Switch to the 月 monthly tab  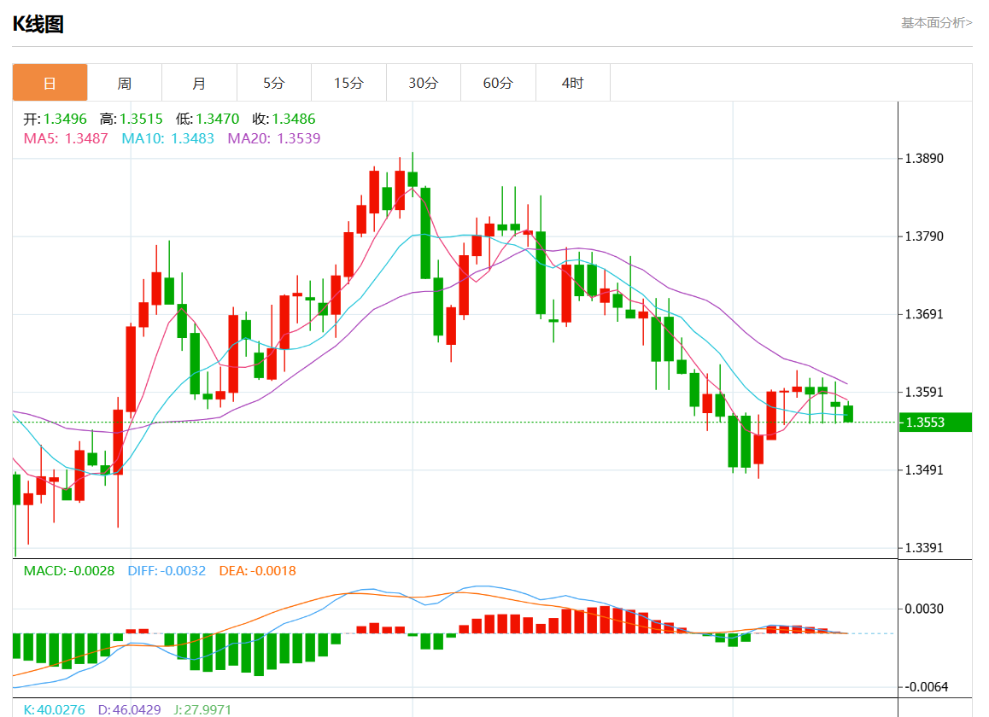[x=199, y=83]
